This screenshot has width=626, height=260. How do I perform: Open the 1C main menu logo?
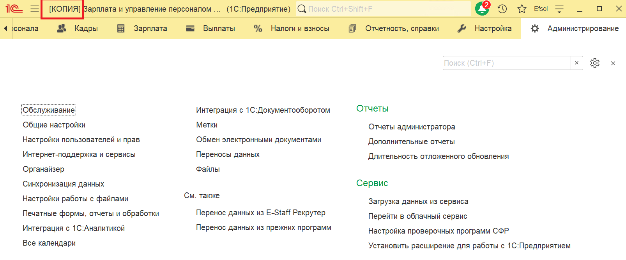pyautogui.click(x=14, y=9)
